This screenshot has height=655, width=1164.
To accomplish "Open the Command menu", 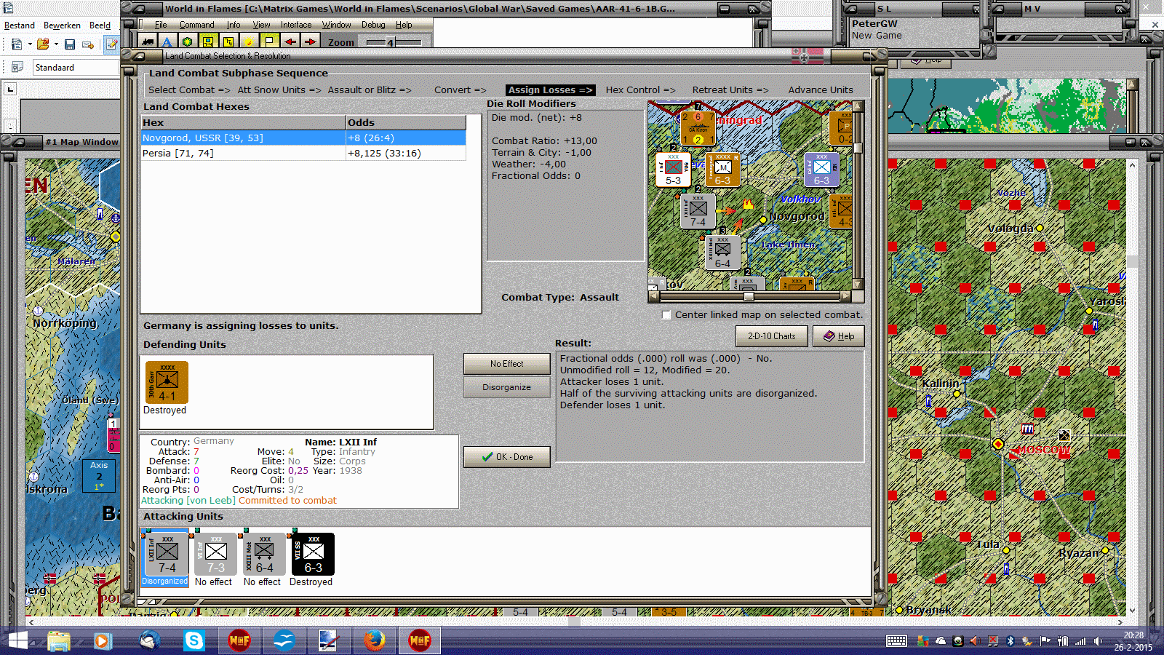I will [x=196, y=25].
